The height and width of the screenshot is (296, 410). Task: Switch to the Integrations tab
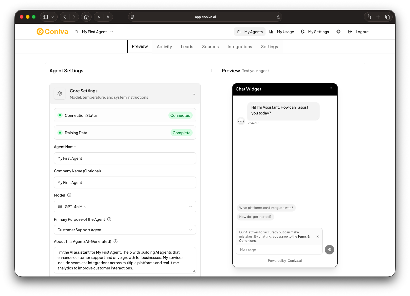pos(239,46)
